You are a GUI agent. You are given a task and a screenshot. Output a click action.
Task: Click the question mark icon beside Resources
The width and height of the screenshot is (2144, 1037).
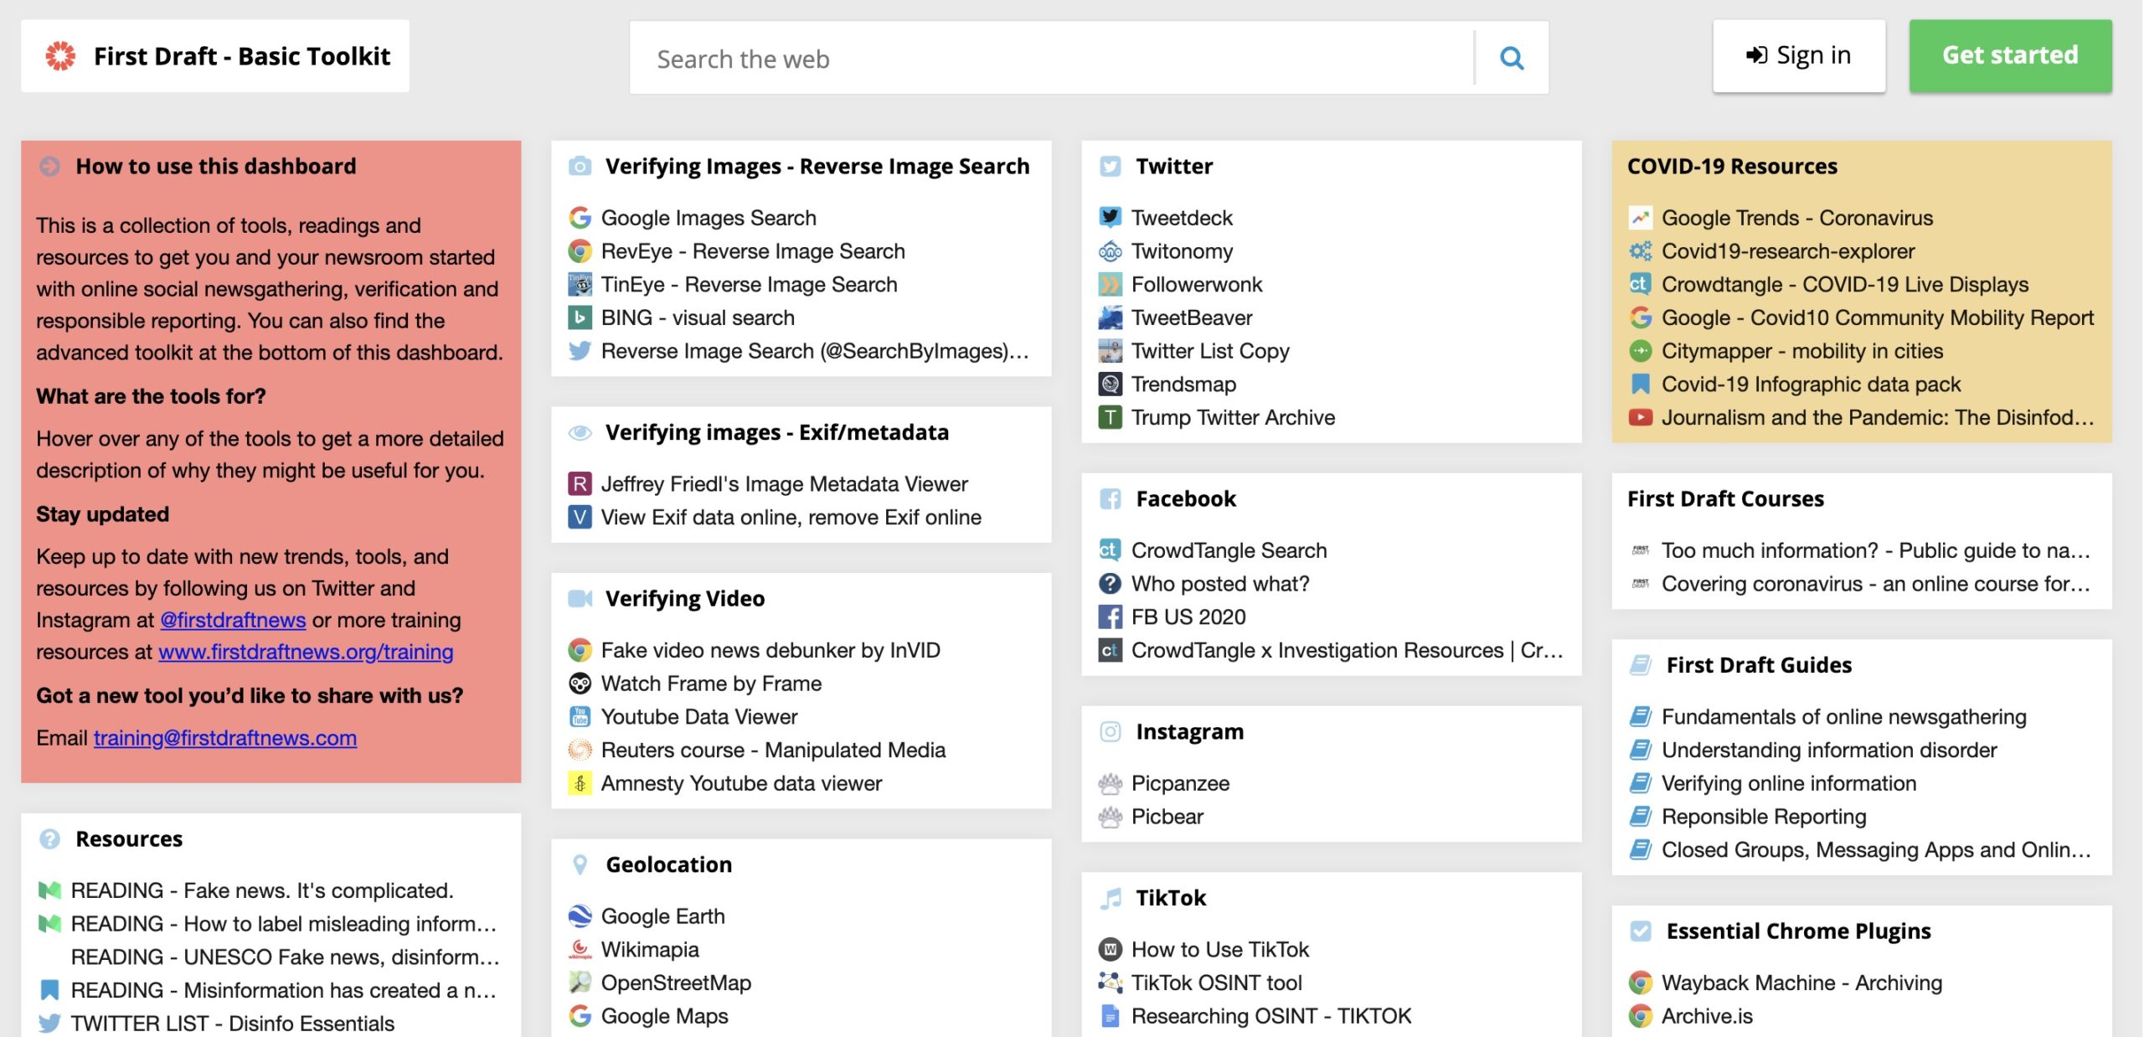tap(49, 838)
